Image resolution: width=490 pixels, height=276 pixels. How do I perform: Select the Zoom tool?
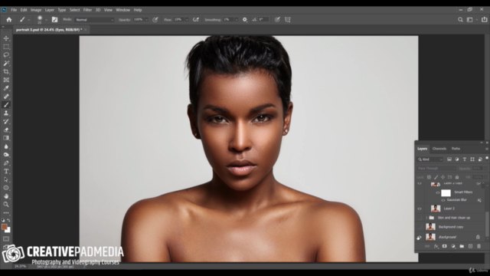6,205
